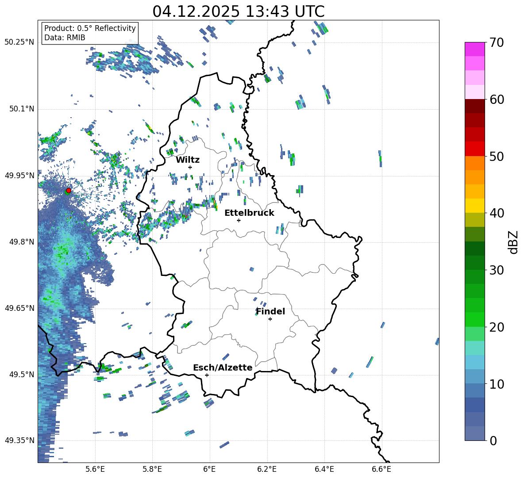Click the Data: RMIB text
The height and width of the screenshot is (478, 524).
[65, 38]
